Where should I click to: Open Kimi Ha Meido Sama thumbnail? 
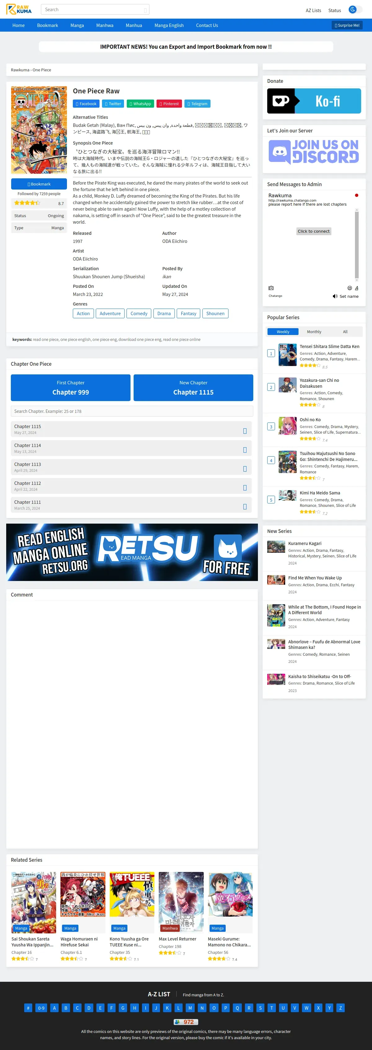point(287,495)
